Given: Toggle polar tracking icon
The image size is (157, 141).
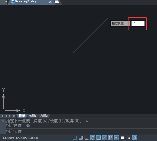Looking at the screenshot, I should [x=93, y=138].
